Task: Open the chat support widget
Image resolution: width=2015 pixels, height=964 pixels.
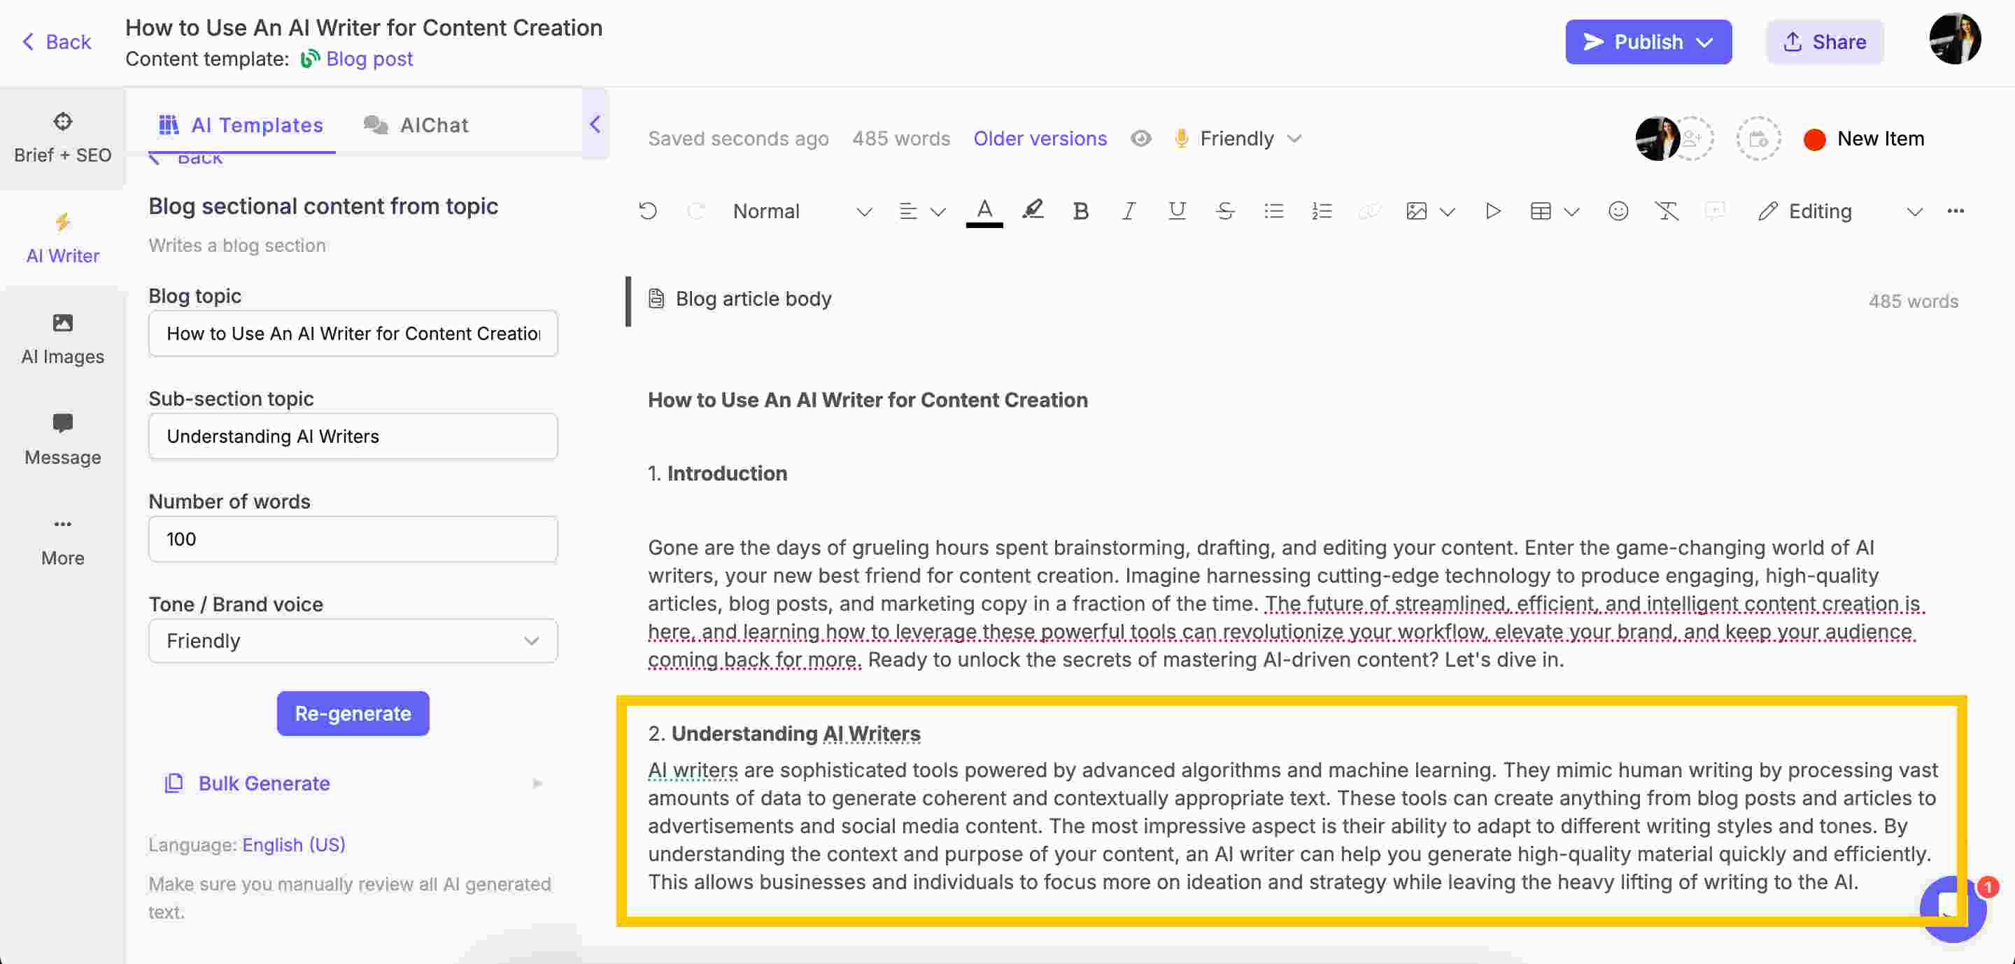Action: (1953, 909)
